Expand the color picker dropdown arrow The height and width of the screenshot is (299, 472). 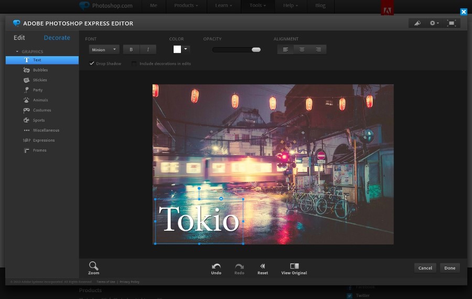coord(186,49)
